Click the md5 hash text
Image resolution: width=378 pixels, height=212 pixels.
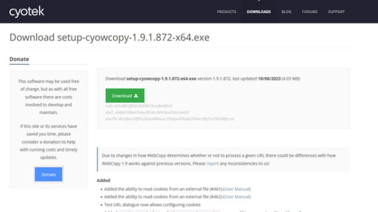click(x=139, y=106)
